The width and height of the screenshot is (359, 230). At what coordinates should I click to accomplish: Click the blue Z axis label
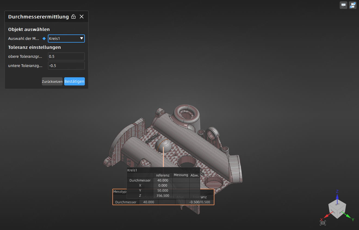(x=337, y=191)
